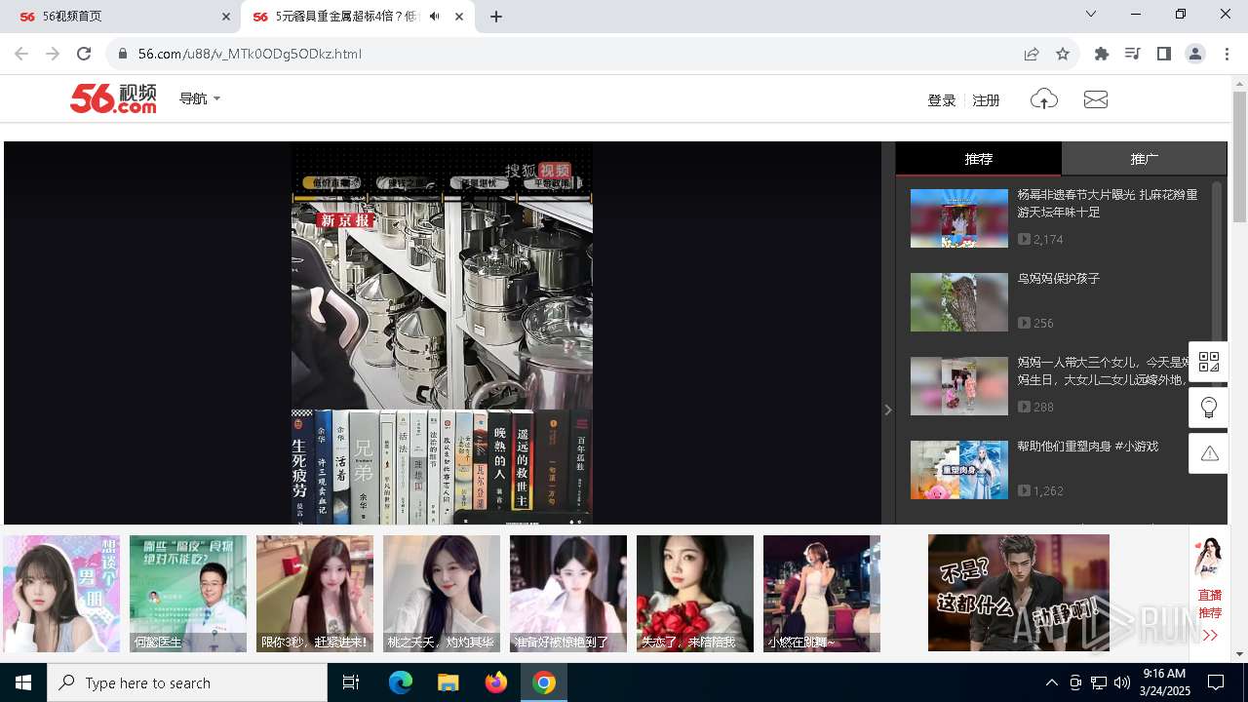
Task: Switch to the 推广 tab
Action: [1144, 158]
